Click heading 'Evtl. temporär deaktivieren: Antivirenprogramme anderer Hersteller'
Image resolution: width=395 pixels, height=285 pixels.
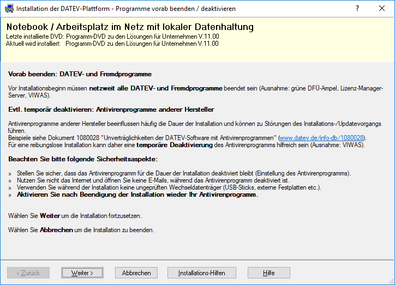pos(111,110)
